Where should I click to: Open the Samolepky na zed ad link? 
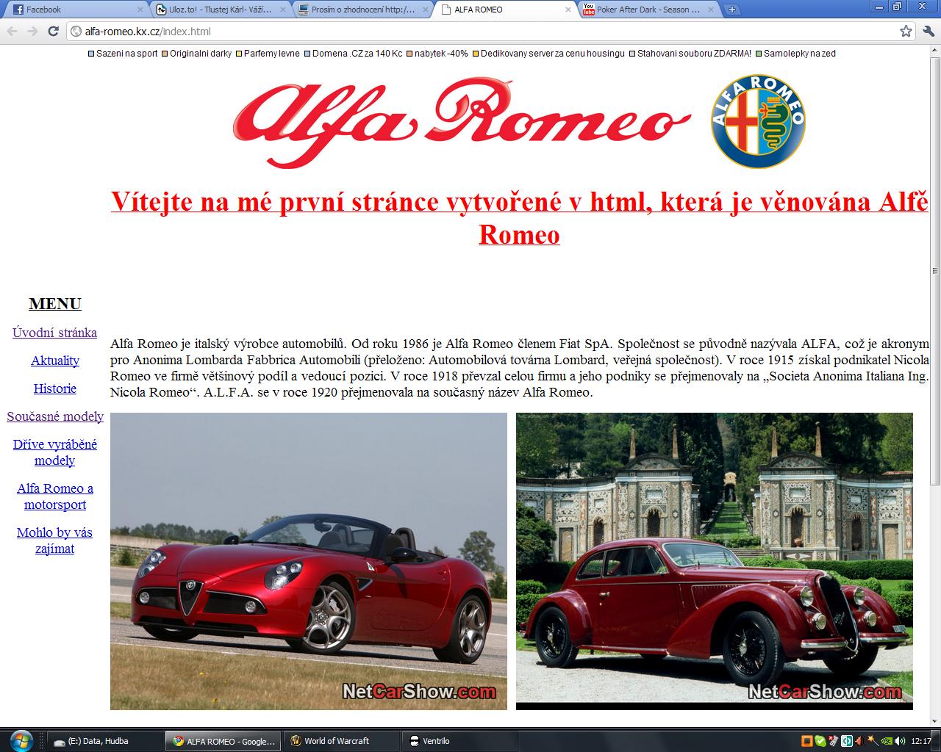tap(800, 54)
